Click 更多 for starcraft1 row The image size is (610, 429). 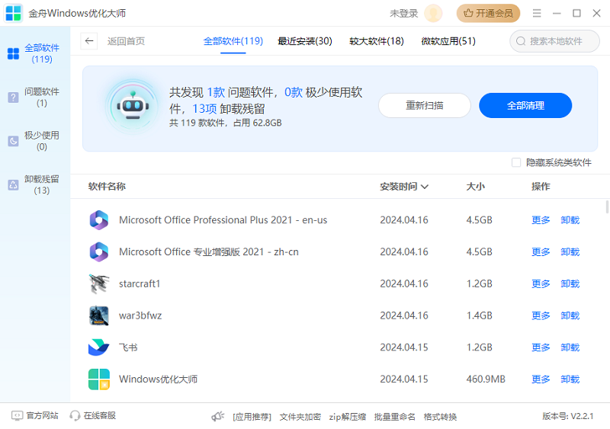[x=541, y=283]
